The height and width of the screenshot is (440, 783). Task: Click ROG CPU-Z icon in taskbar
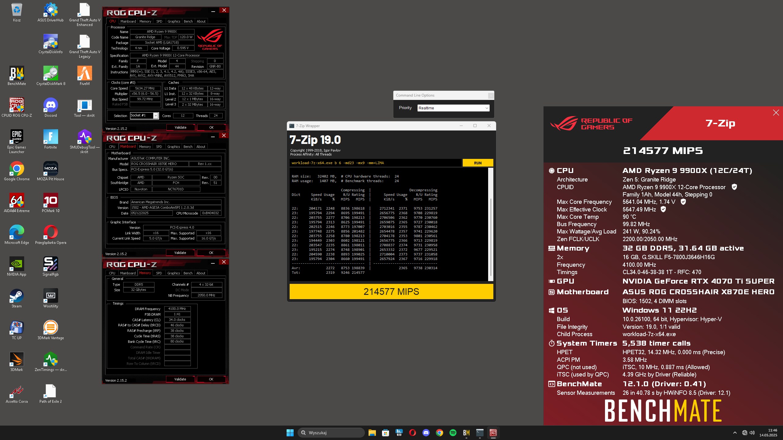point(493,433)
